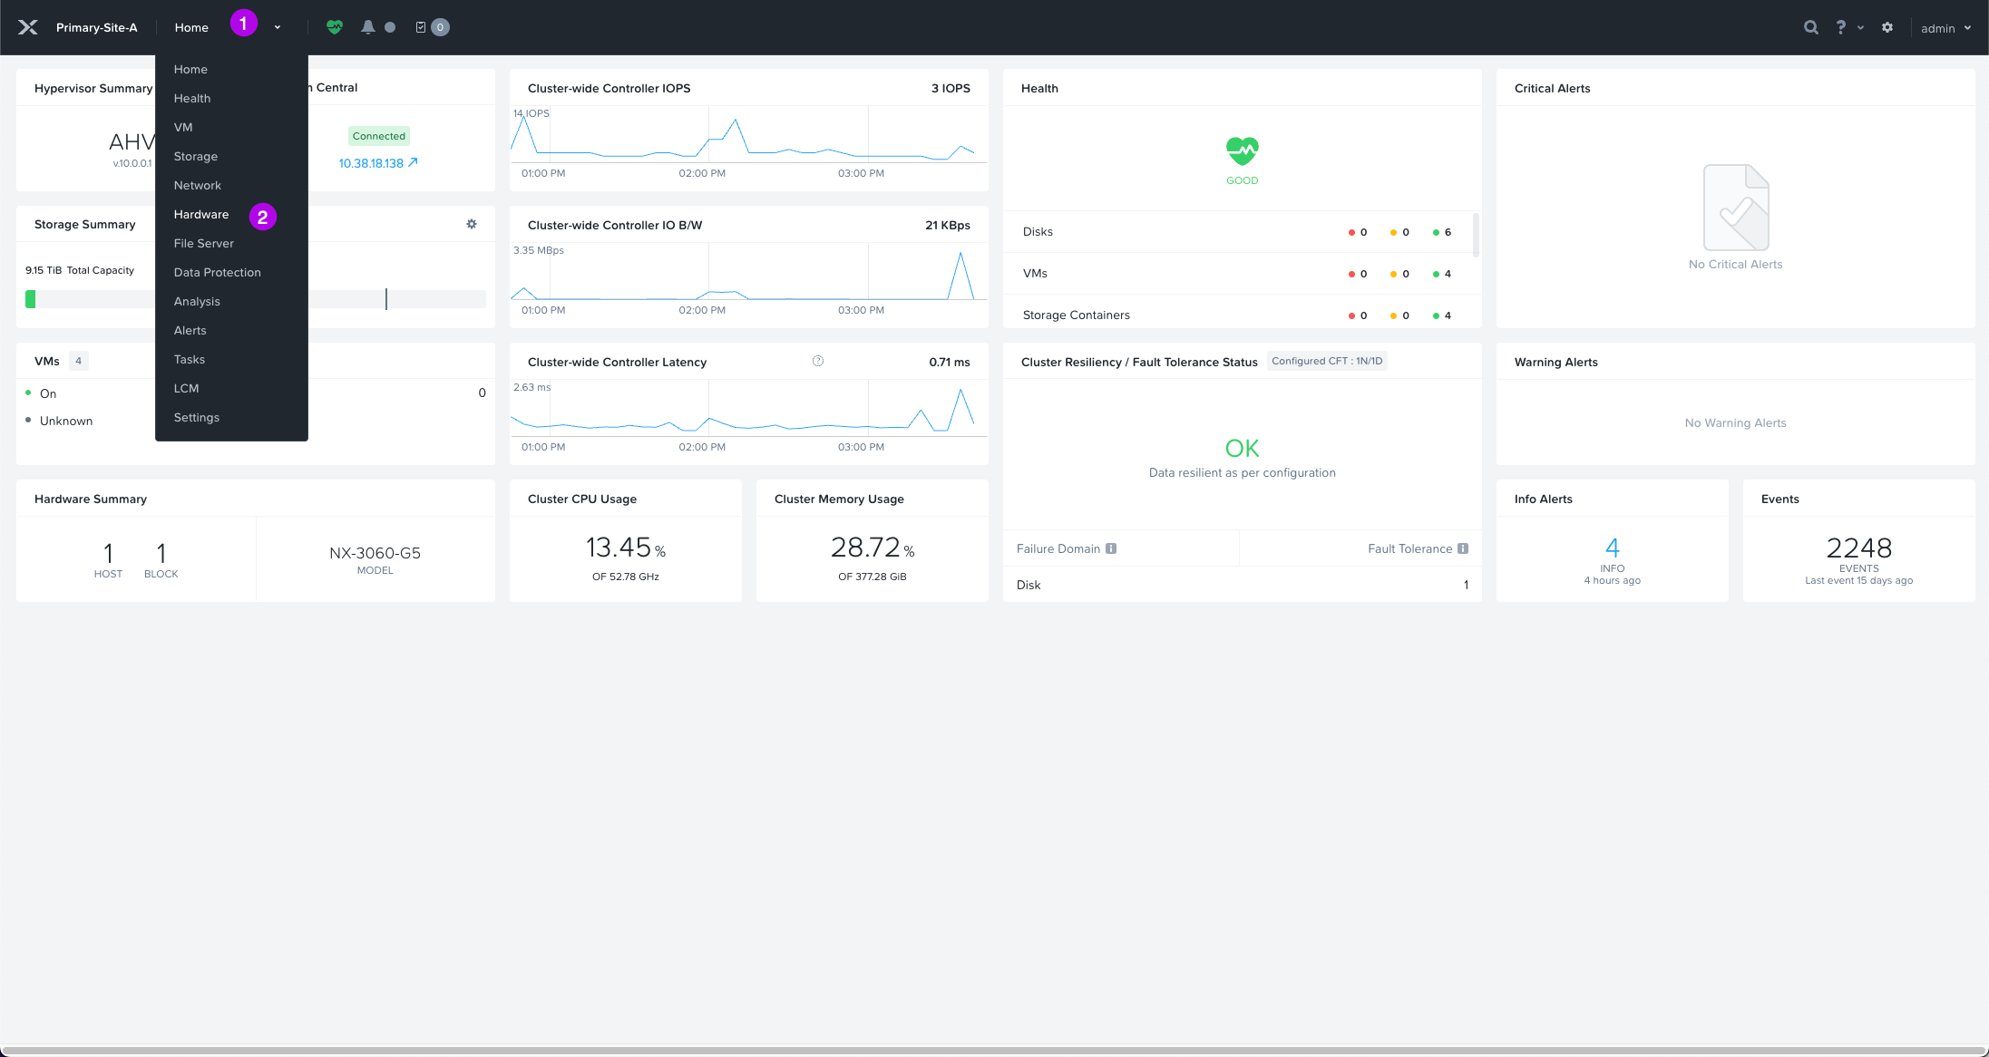Click the 28.72% Cluster Memory Usage value
The image size is (1989, 1057).
pos(873,548)
